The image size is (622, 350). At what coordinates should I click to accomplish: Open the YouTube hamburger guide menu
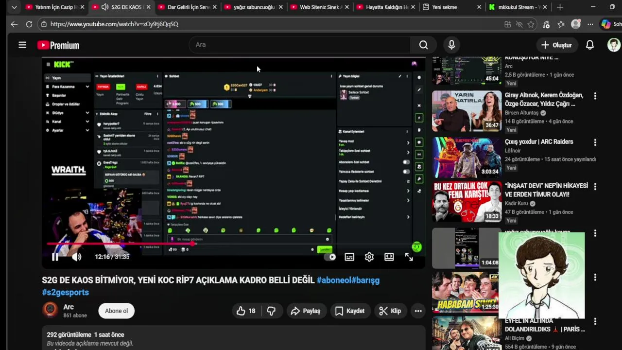[22, 45]
